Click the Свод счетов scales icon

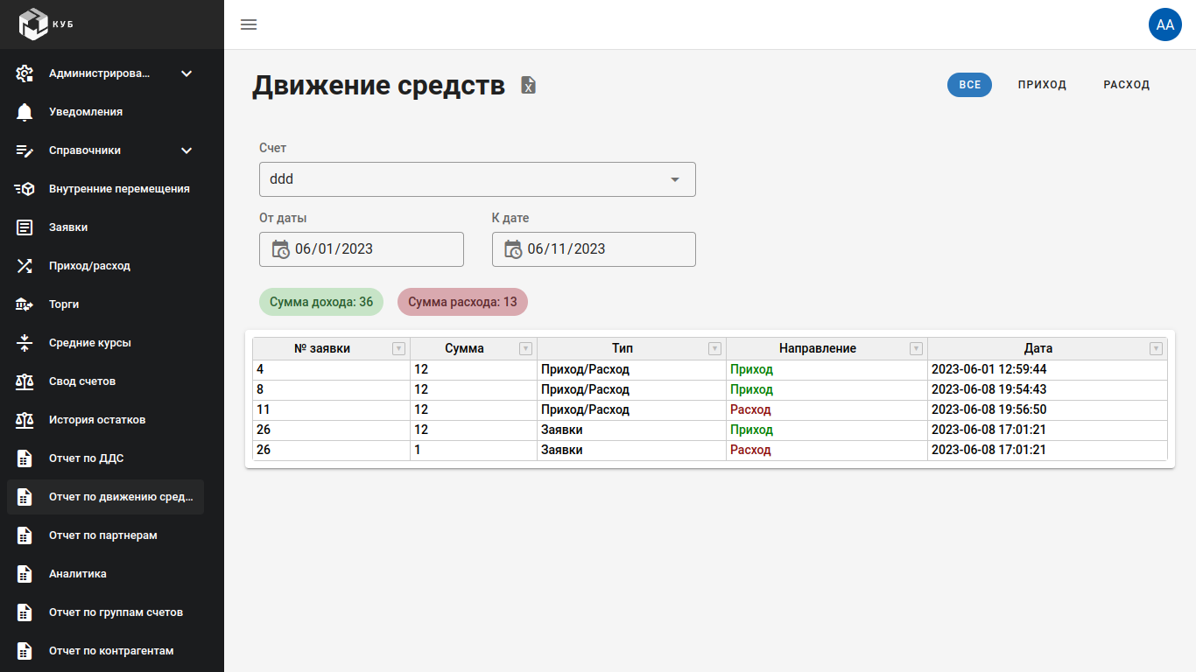click(x=25, y=381)
